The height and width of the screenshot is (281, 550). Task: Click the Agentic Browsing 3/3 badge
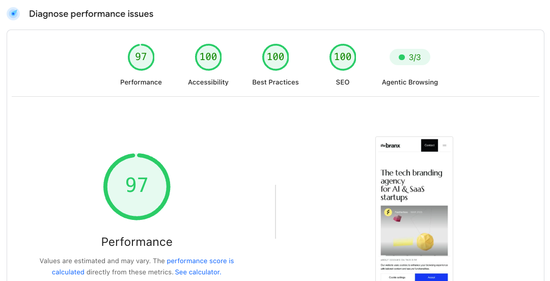[409, 57]
